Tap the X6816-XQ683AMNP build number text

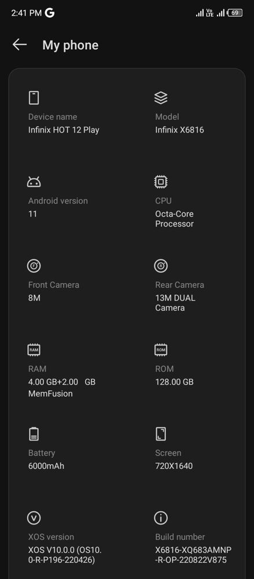pyautogui.click(x=193, y=555)
